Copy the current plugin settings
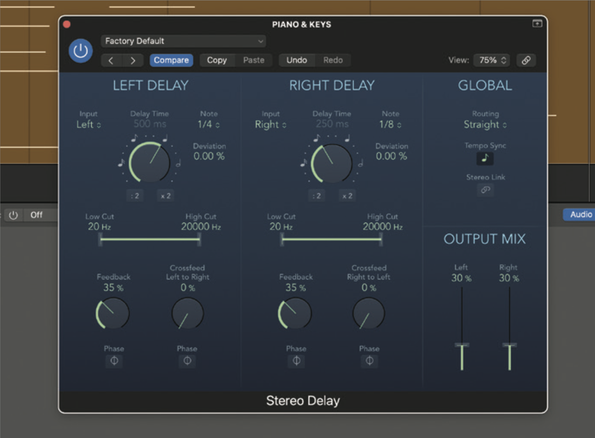Viewport: 595px width, 438px height. (217, 60)
